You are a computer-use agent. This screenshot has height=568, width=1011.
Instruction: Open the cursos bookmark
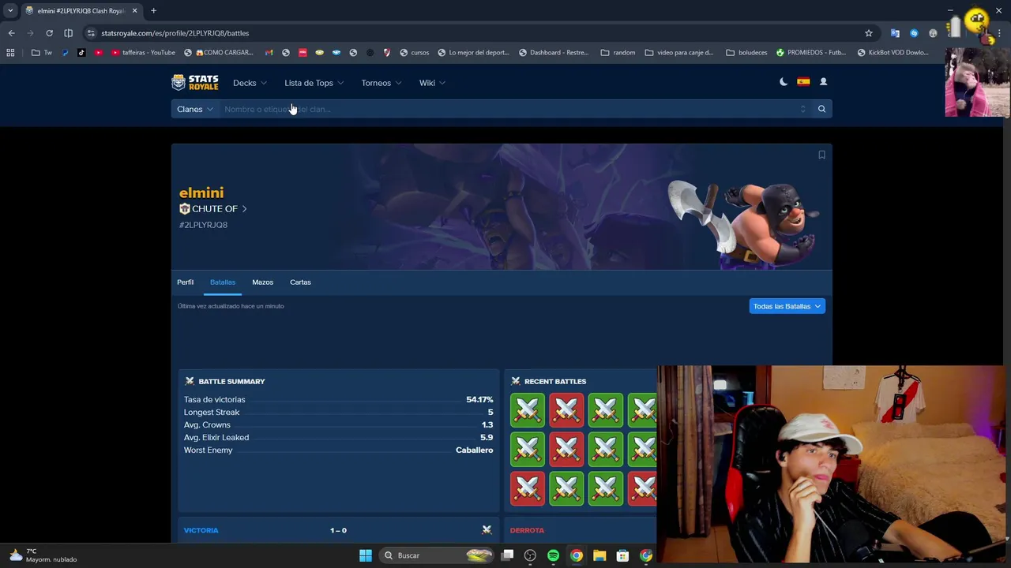[x=415, y=53]
